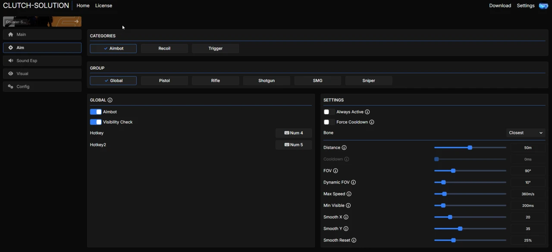Screen dimensions: 552x252
Task: Select the Sniper group
Action: tap(369, 81)
